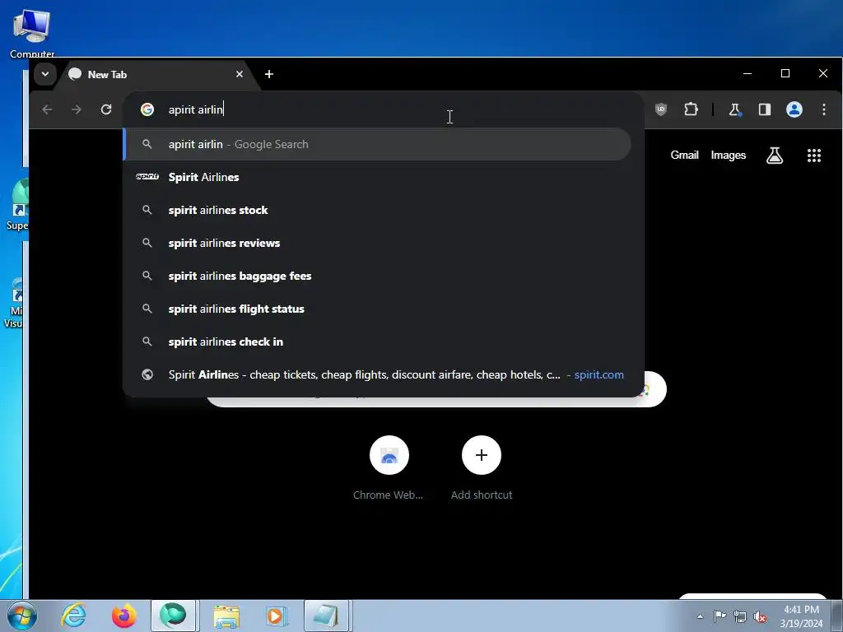Select 'spirit airlines stock' suggestion
This screenshot has width=843, height=632.
click(x=377, y=210)
